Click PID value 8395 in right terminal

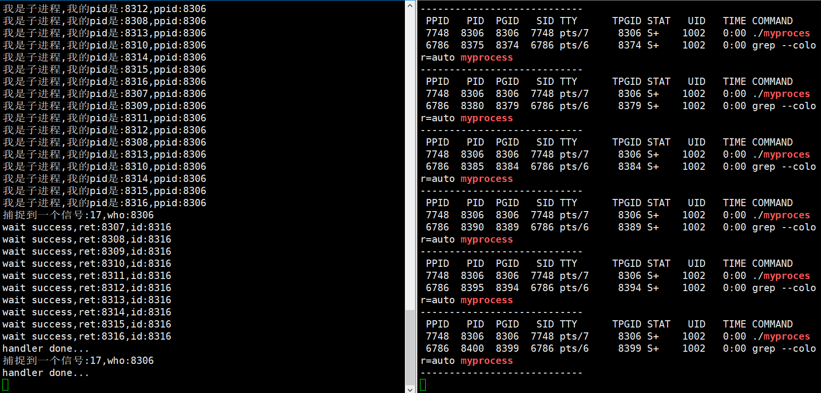click(472, 288)
